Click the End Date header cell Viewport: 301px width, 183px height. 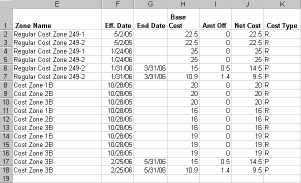click(150, 19)
